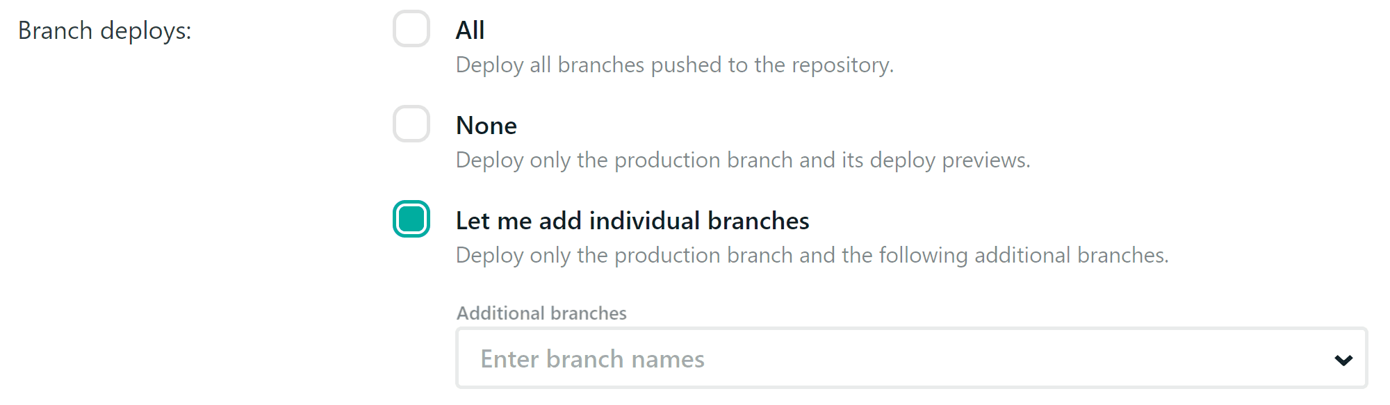The height and width of the screenshot is (405, 1390).
Task: Click the bold "All" option label
Action: (x=470, y=31)
